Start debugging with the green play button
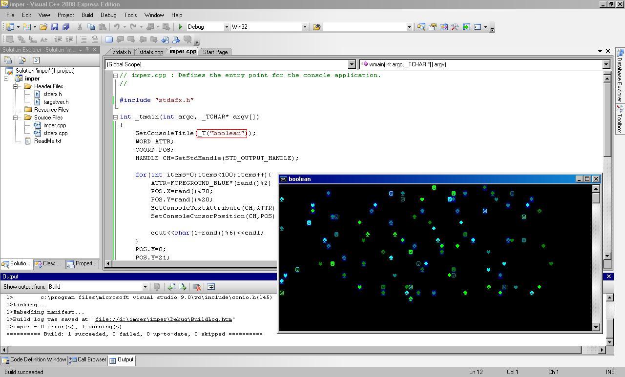 point(181,27)
